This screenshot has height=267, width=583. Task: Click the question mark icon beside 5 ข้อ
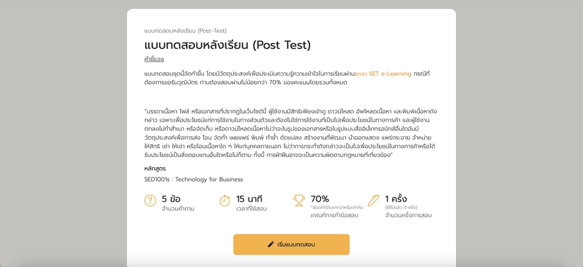coord(151,200)
